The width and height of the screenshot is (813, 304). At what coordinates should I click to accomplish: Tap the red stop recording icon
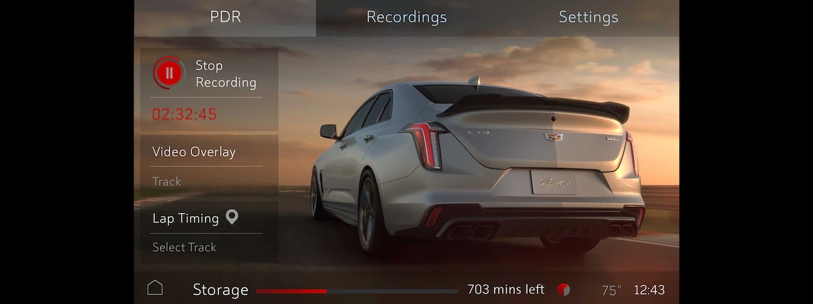pos(169,73)
